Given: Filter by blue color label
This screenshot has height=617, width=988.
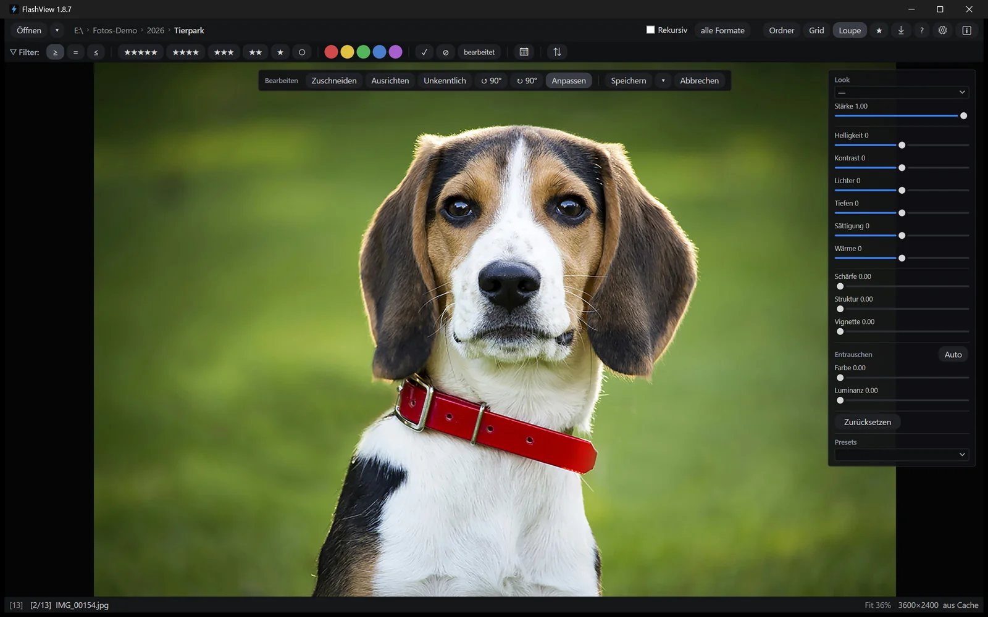Looking at the screenshot, I should pyautogui.click(x=379, y=52).
